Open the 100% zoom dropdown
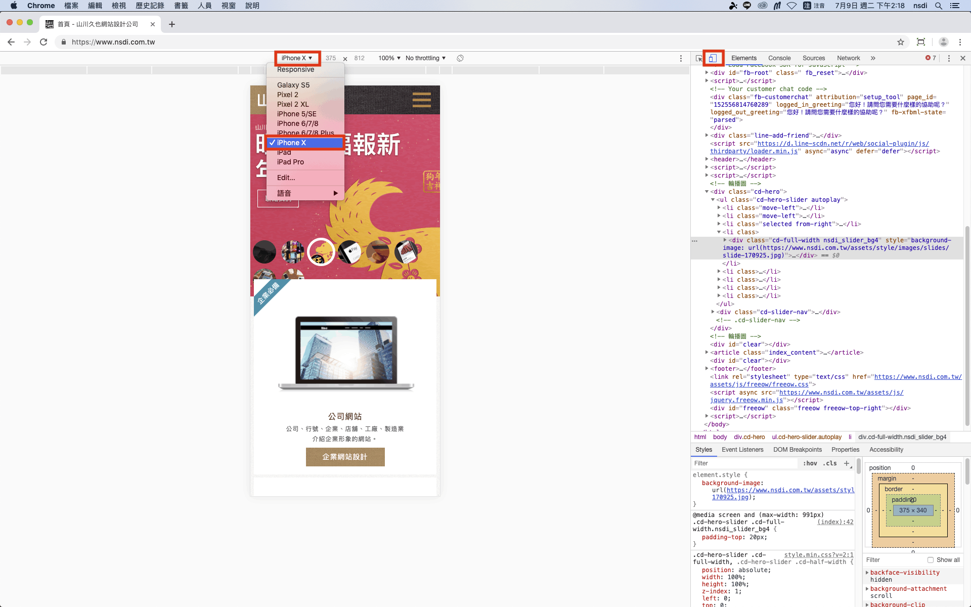 (389, 58)
